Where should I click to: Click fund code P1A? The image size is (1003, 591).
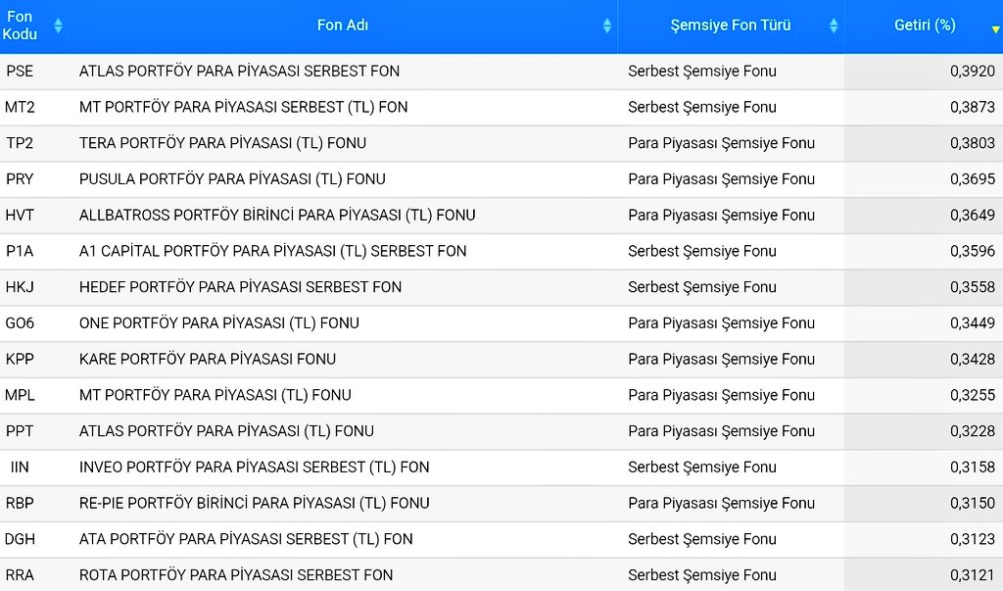coord(20,251)
